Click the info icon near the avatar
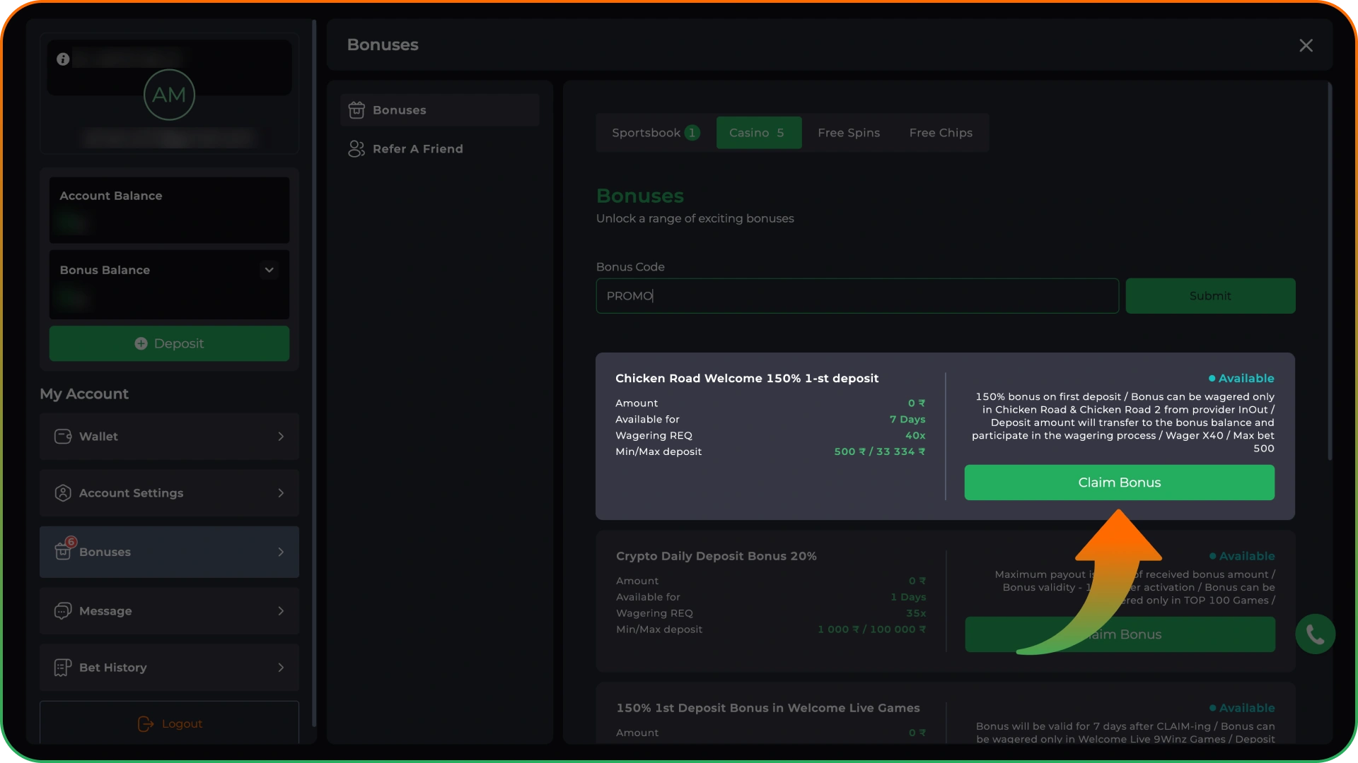Screen dimensions: 1358x763 point(63,59)
